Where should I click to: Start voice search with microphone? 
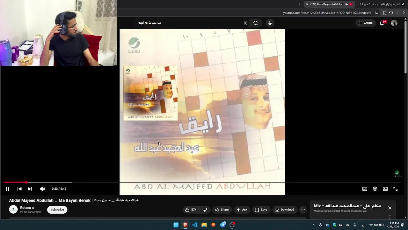click(x=270, y=23)
